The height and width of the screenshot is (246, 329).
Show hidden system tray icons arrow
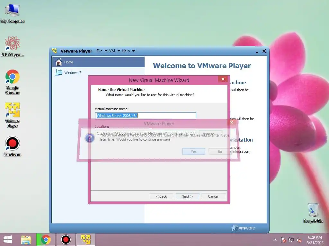[275, 240]
